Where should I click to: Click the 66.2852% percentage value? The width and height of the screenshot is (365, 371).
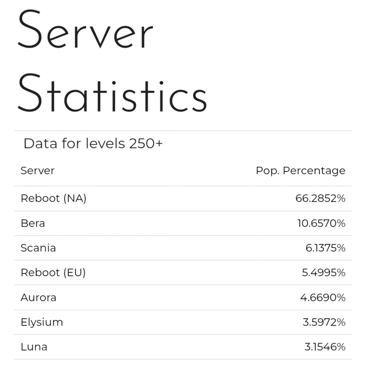pyautogui.click(x=320, y=198)
